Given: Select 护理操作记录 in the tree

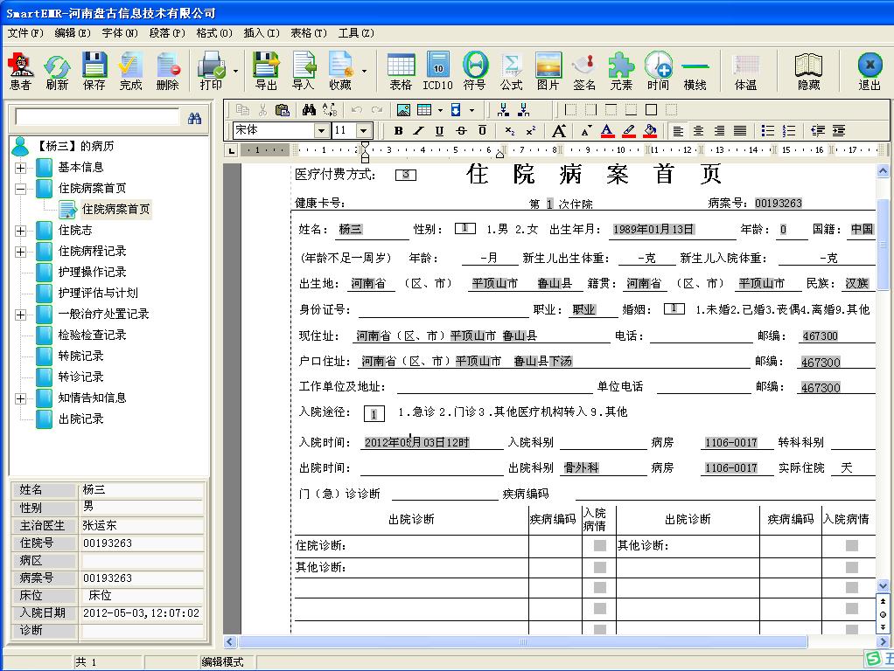Looking at the screenshot, I should coord(92,273).
